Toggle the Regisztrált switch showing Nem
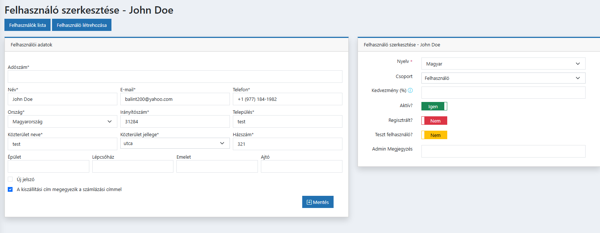600x233 pixels. click(x=434, y=121)
